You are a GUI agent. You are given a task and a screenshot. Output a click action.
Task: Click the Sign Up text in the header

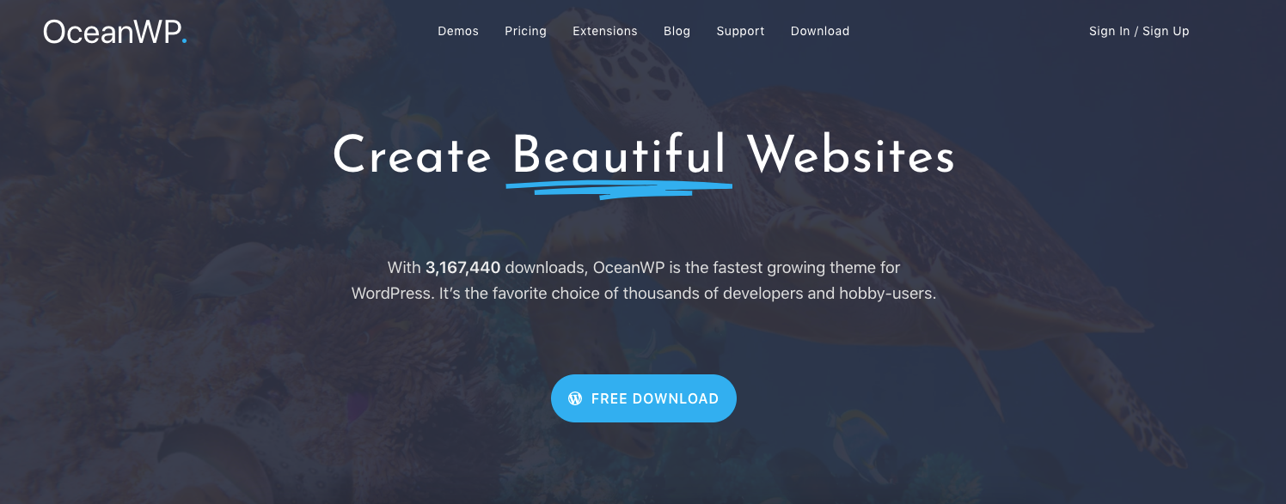click(1166, 31)
